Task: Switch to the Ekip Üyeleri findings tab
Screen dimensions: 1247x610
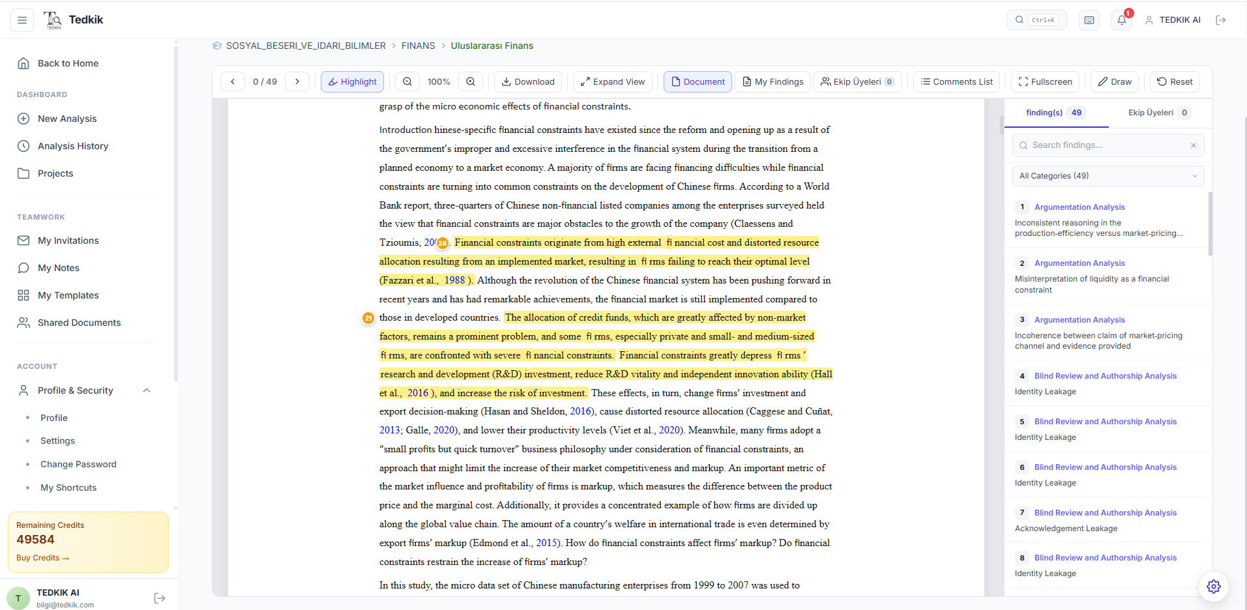Action: click(1159, 113)
